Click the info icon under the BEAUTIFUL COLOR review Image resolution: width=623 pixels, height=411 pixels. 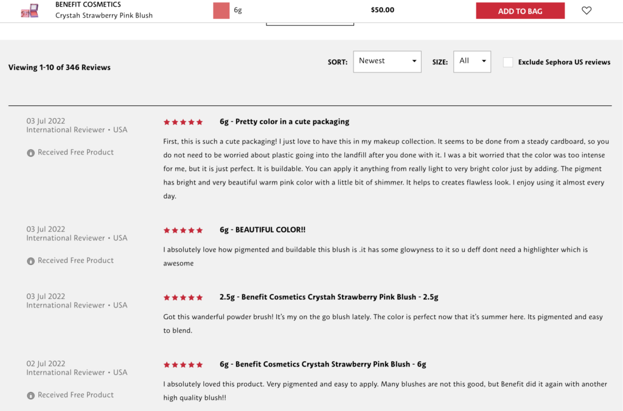pyautogui.click(x=30, y=261)
